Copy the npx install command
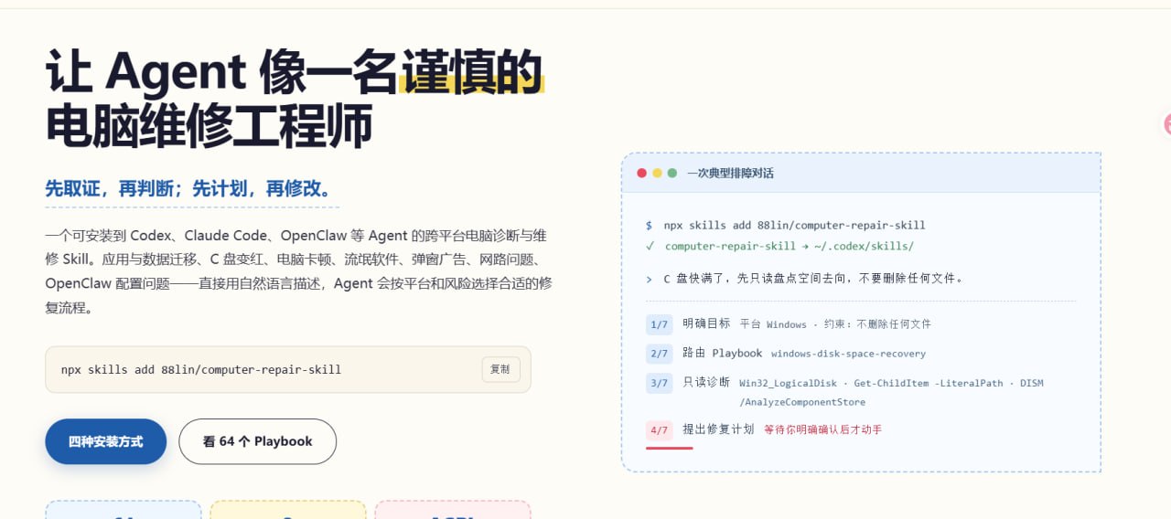This screenshot has height=519, width=1171. pos(500,369)
